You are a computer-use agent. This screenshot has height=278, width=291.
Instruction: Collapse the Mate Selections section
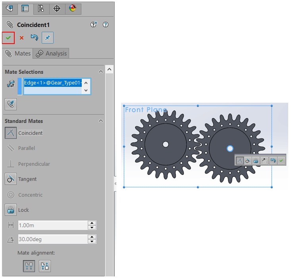pyautogui.click(x=101, y=71)
